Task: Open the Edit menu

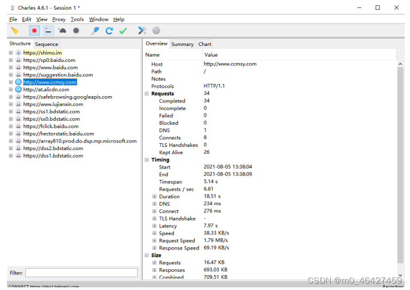Action: (26, 19)
